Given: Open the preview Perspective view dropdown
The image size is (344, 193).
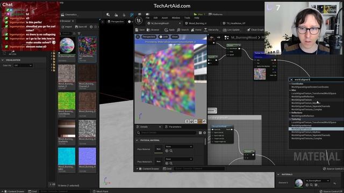Looking at the screenshot, I should (x=149, y=37).
